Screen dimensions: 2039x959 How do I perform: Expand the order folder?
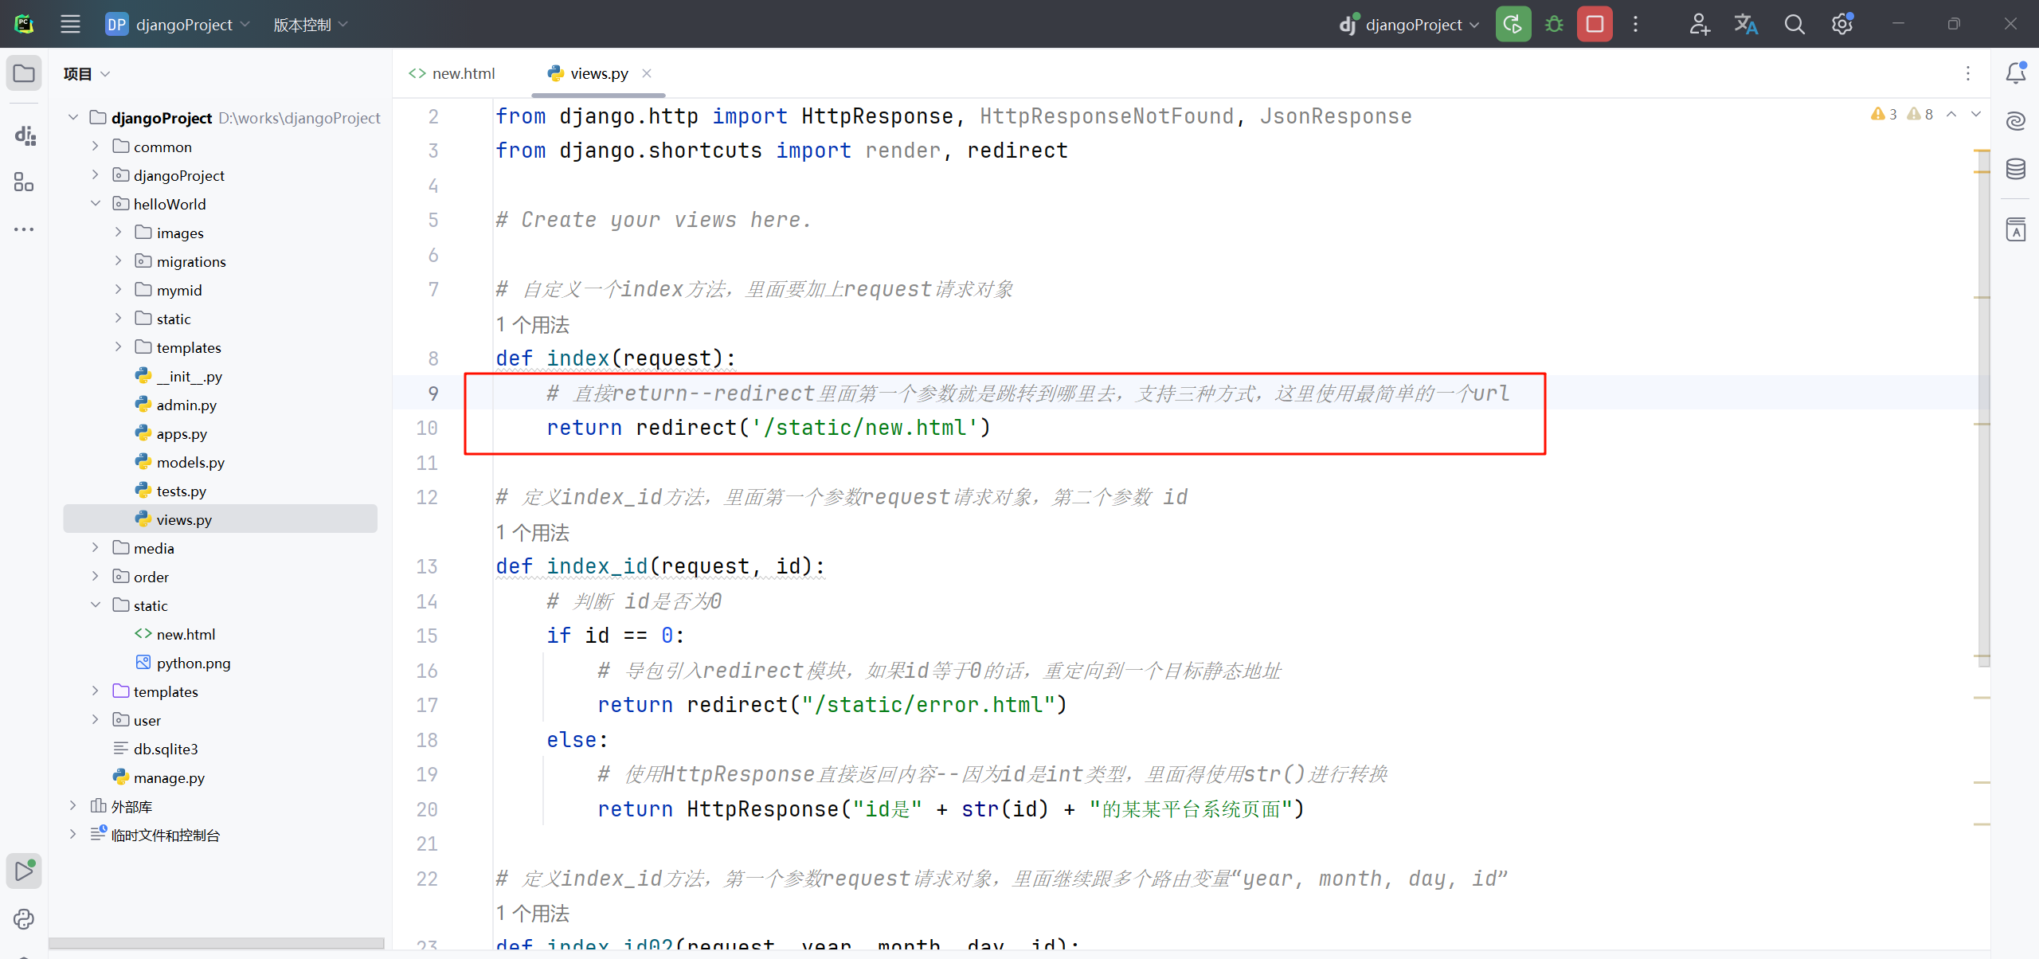pos(96,577)
